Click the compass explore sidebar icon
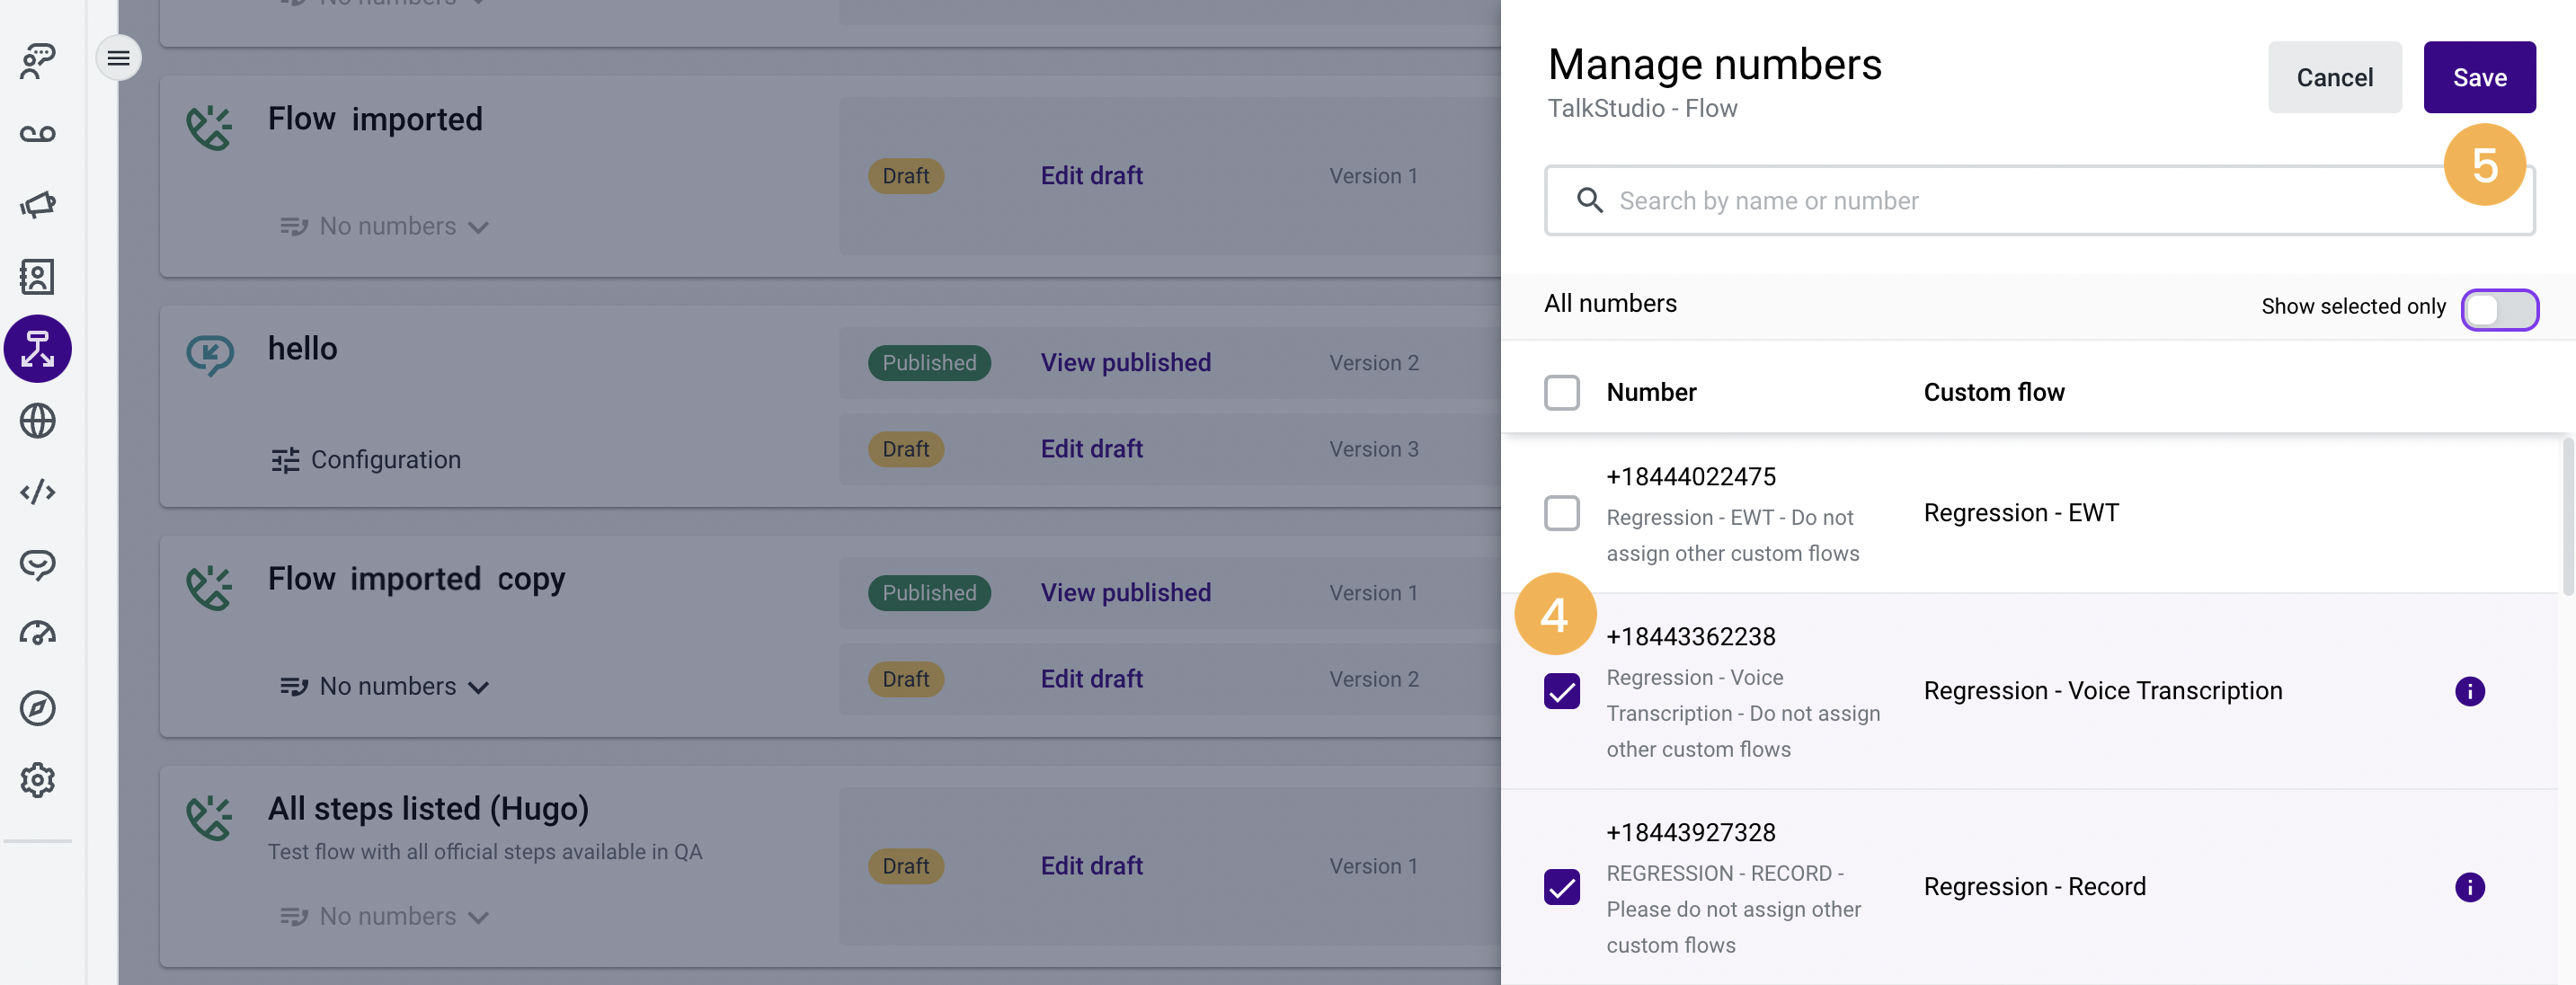This screenshot has width=2576, height=985. [38, 708]
